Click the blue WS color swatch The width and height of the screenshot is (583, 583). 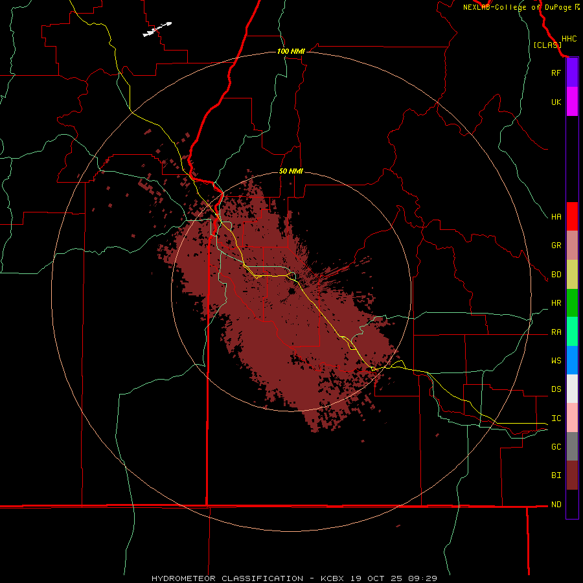[x=572, y=360]
